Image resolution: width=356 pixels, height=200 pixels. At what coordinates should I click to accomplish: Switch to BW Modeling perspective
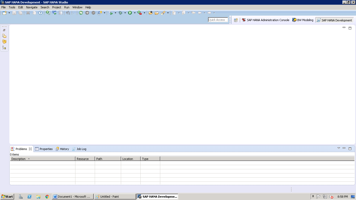pyautogui.click(x=303, y=20)
